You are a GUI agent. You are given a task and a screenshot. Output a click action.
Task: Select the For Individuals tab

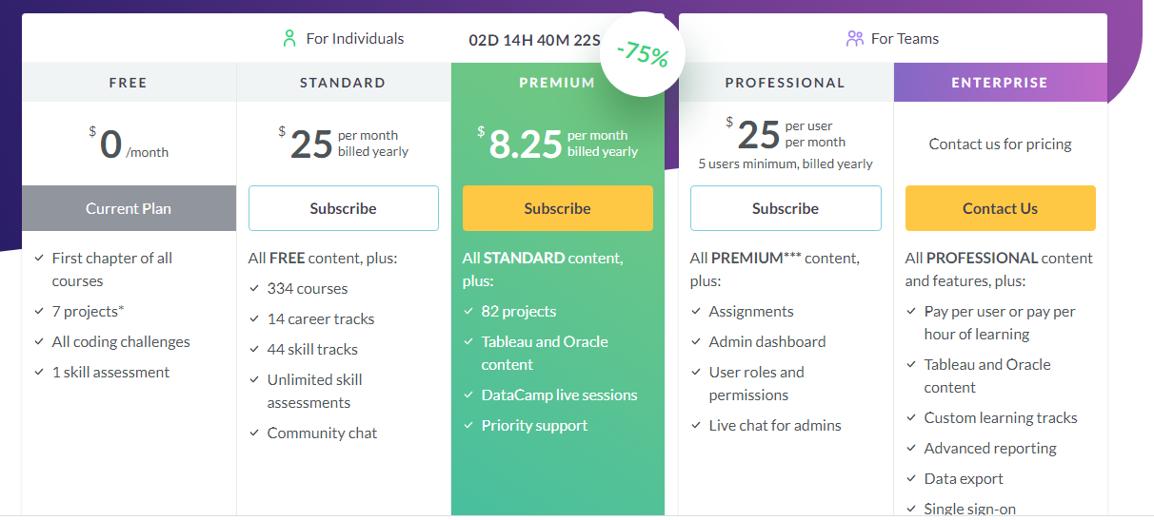coord(343,39)
